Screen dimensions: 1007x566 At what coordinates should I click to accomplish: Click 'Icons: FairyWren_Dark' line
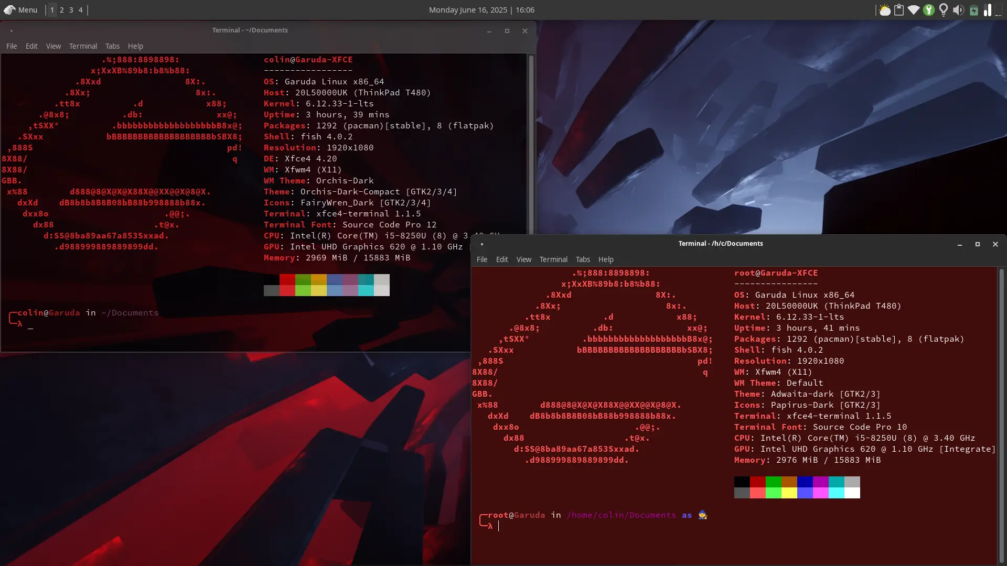pyautogui.click(x=347, y=203)
